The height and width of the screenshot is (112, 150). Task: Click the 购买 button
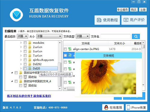(x=134, y=10)
